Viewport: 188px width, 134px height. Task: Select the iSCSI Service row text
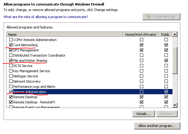(x=23, y=66)
